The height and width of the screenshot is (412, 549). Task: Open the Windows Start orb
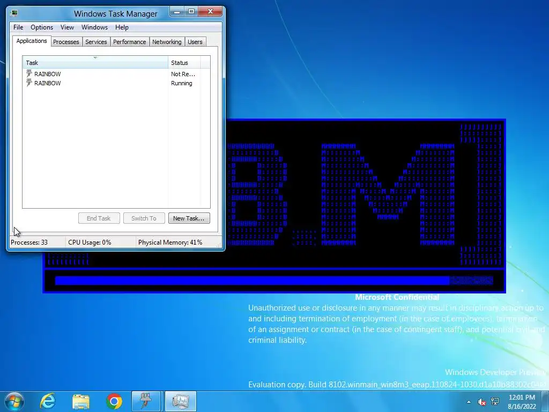[x=14, y=401]
